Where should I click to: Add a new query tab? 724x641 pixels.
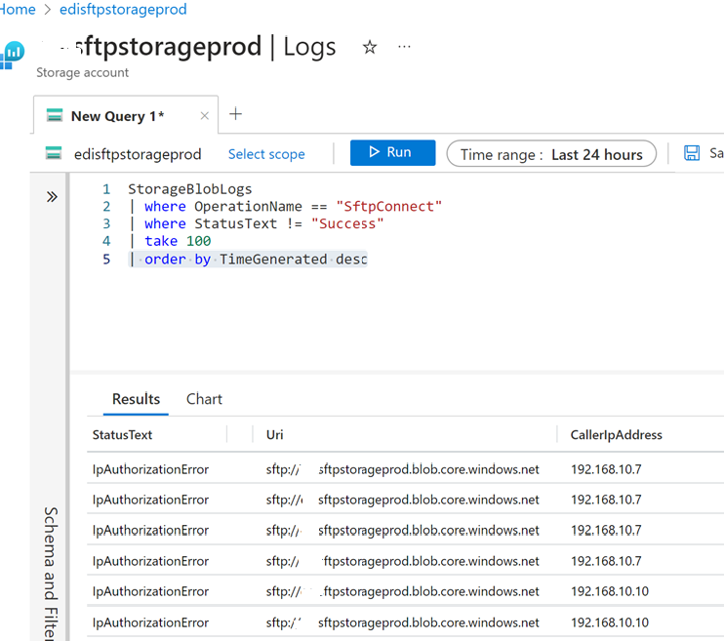[x=235, y=113]
